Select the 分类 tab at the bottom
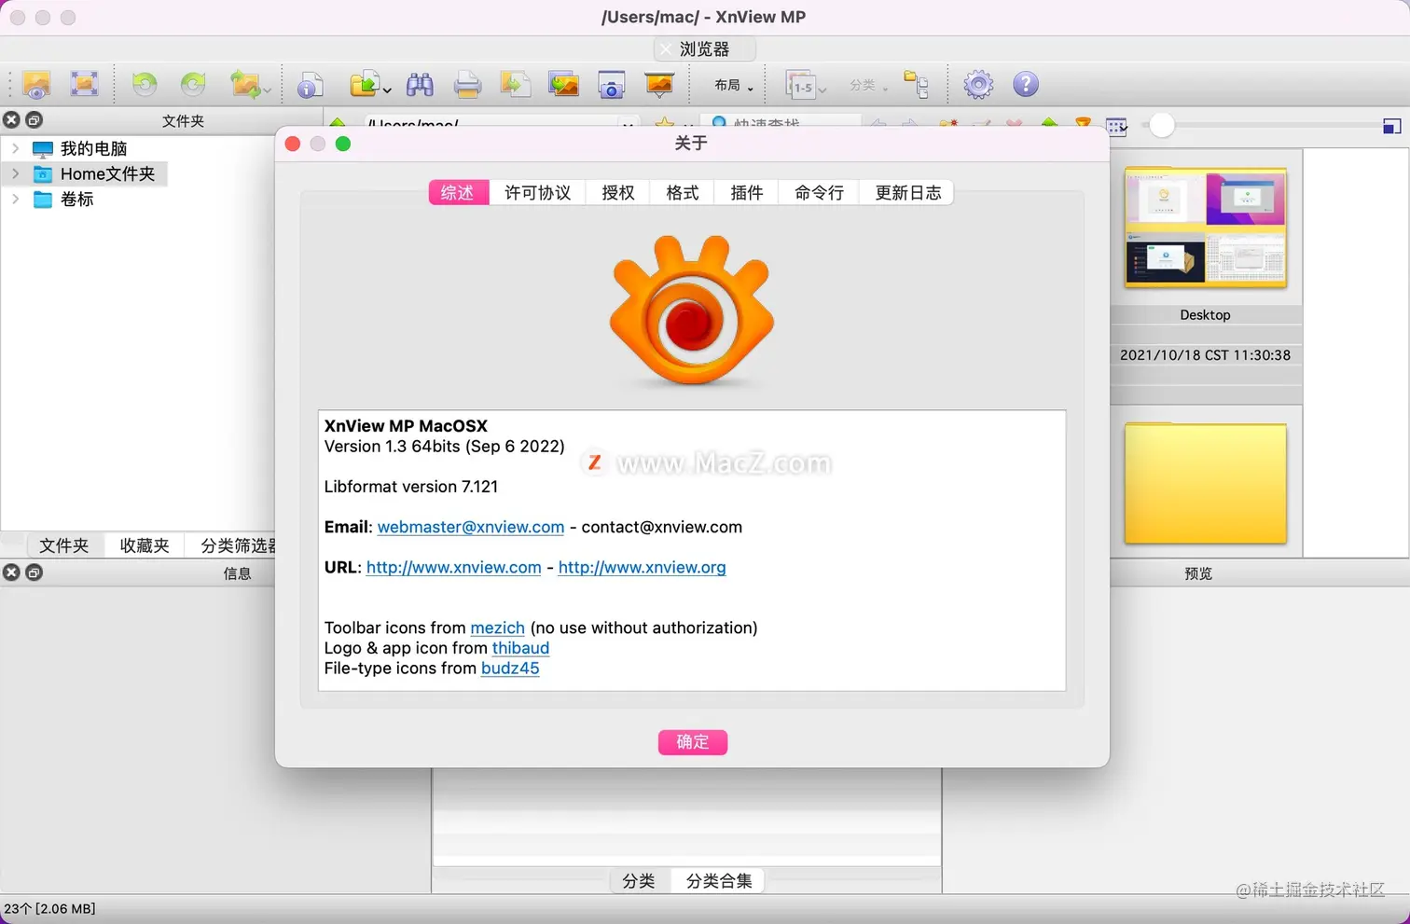 [639, 881]
